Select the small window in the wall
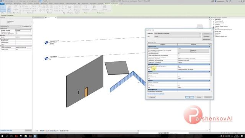 tap(78, 92)
